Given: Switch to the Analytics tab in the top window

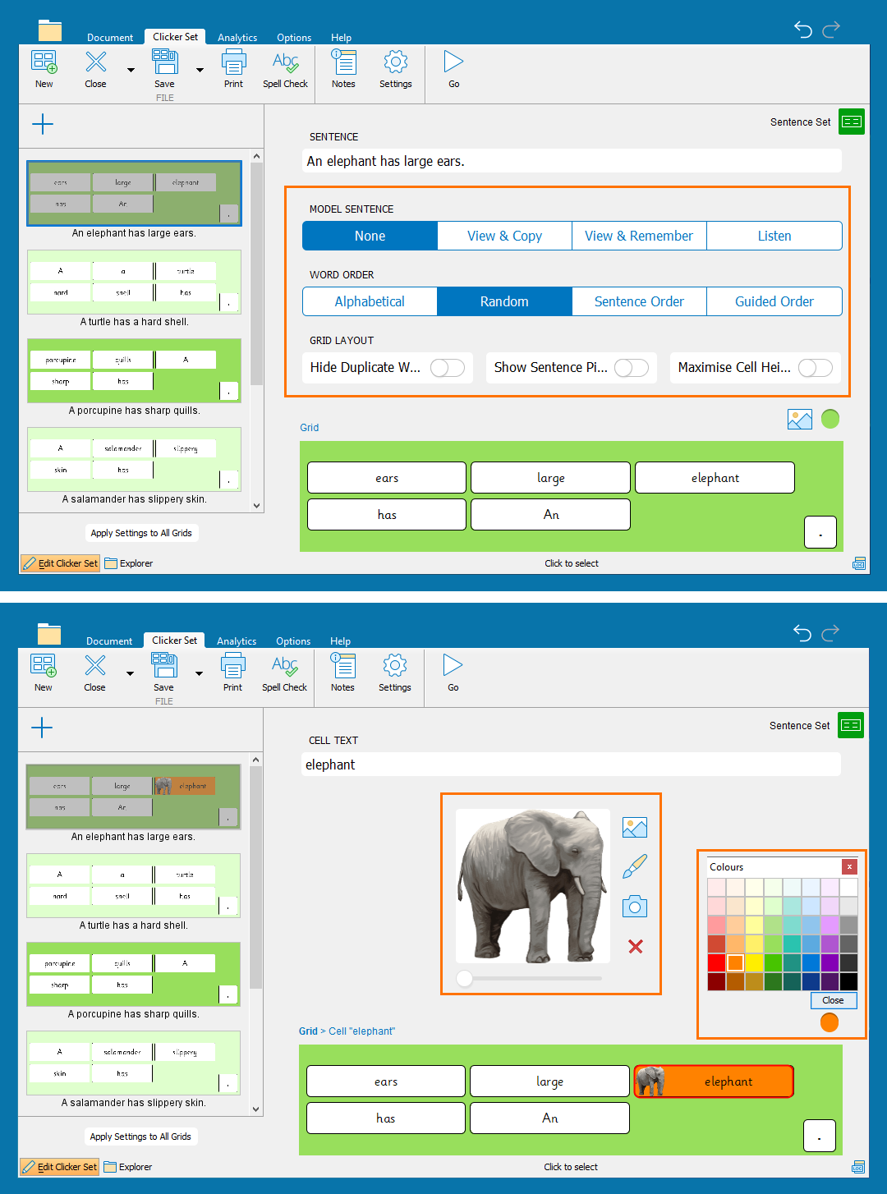Looking at the screenshot, I should click(237, 38).
